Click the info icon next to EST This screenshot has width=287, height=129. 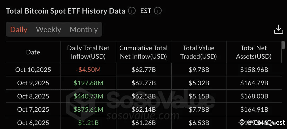pos(158,11)
